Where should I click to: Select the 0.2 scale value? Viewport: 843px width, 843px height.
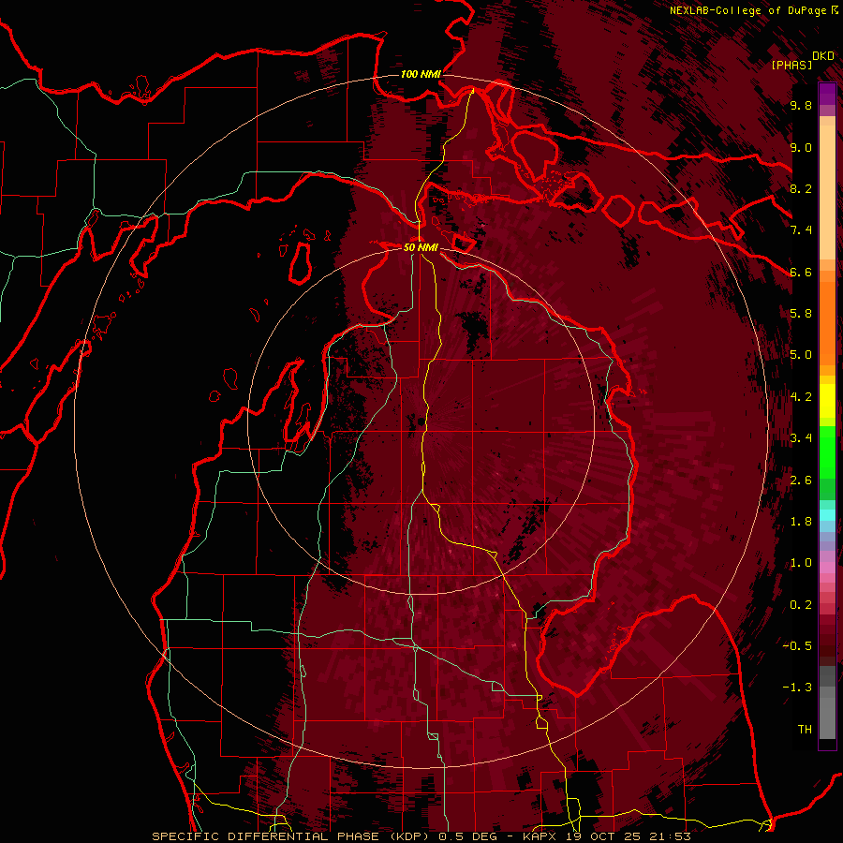801,605
